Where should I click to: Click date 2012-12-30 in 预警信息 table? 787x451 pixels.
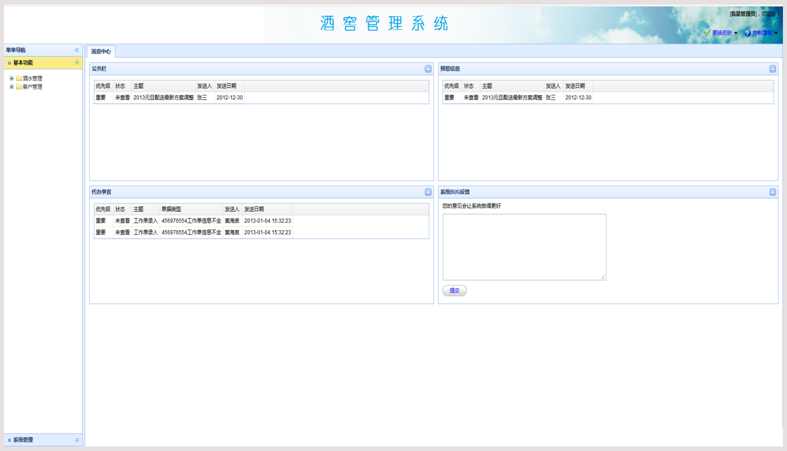coord(578,98)
